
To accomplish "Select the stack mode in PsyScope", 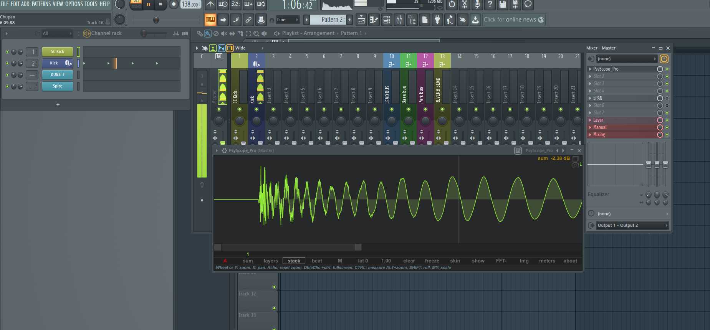I will (x=294, y=261).
